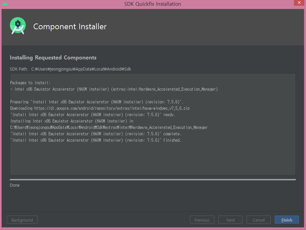Image resolution: width=306 pixels, height=230 pixels.
Task: Click the log line ending in 'complete.'
Action: (x=96, y=134)
